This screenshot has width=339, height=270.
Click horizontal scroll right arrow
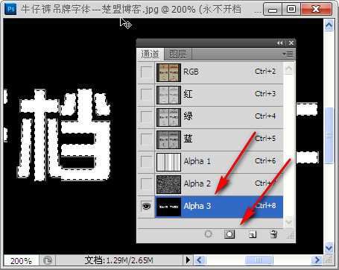click(317, 260)
